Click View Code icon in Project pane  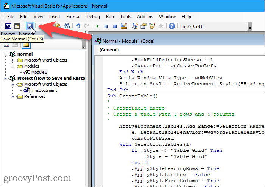pyautogui.click(x=6, y=45)
